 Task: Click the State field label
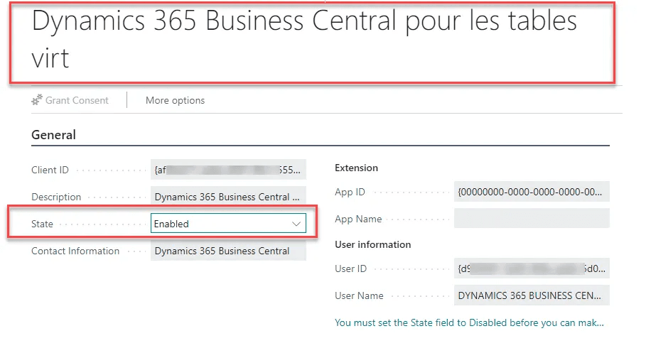pyautogui.click(x=42, y=224)
